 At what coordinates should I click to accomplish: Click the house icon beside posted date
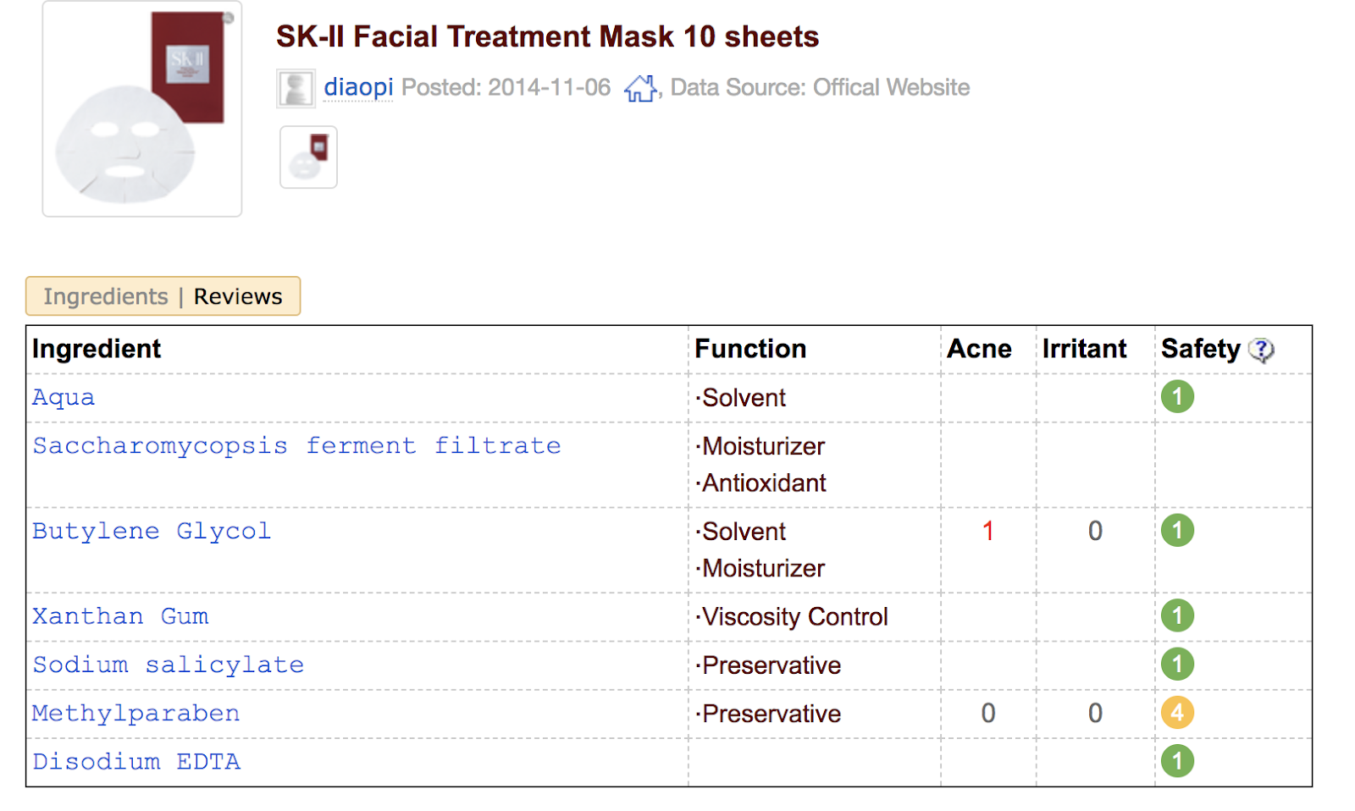pos(640,88)
